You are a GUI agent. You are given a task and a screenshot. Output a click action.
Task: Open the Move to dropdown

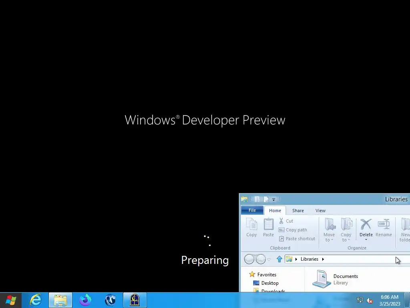329,230
